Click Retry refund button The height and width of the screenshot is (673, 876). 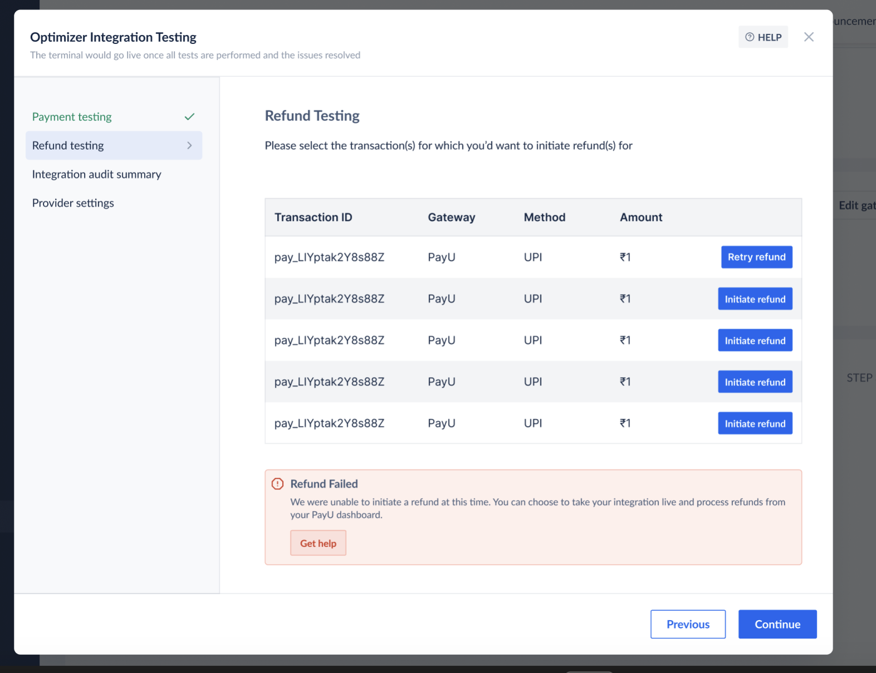coord(756,257)
